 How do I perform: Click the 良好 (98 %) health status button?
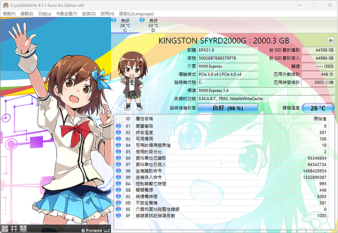(x=228, y=108)
